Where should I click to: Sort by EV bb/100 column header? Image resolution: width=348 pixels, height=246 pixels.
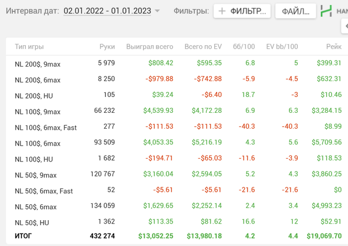pos(282,47)
